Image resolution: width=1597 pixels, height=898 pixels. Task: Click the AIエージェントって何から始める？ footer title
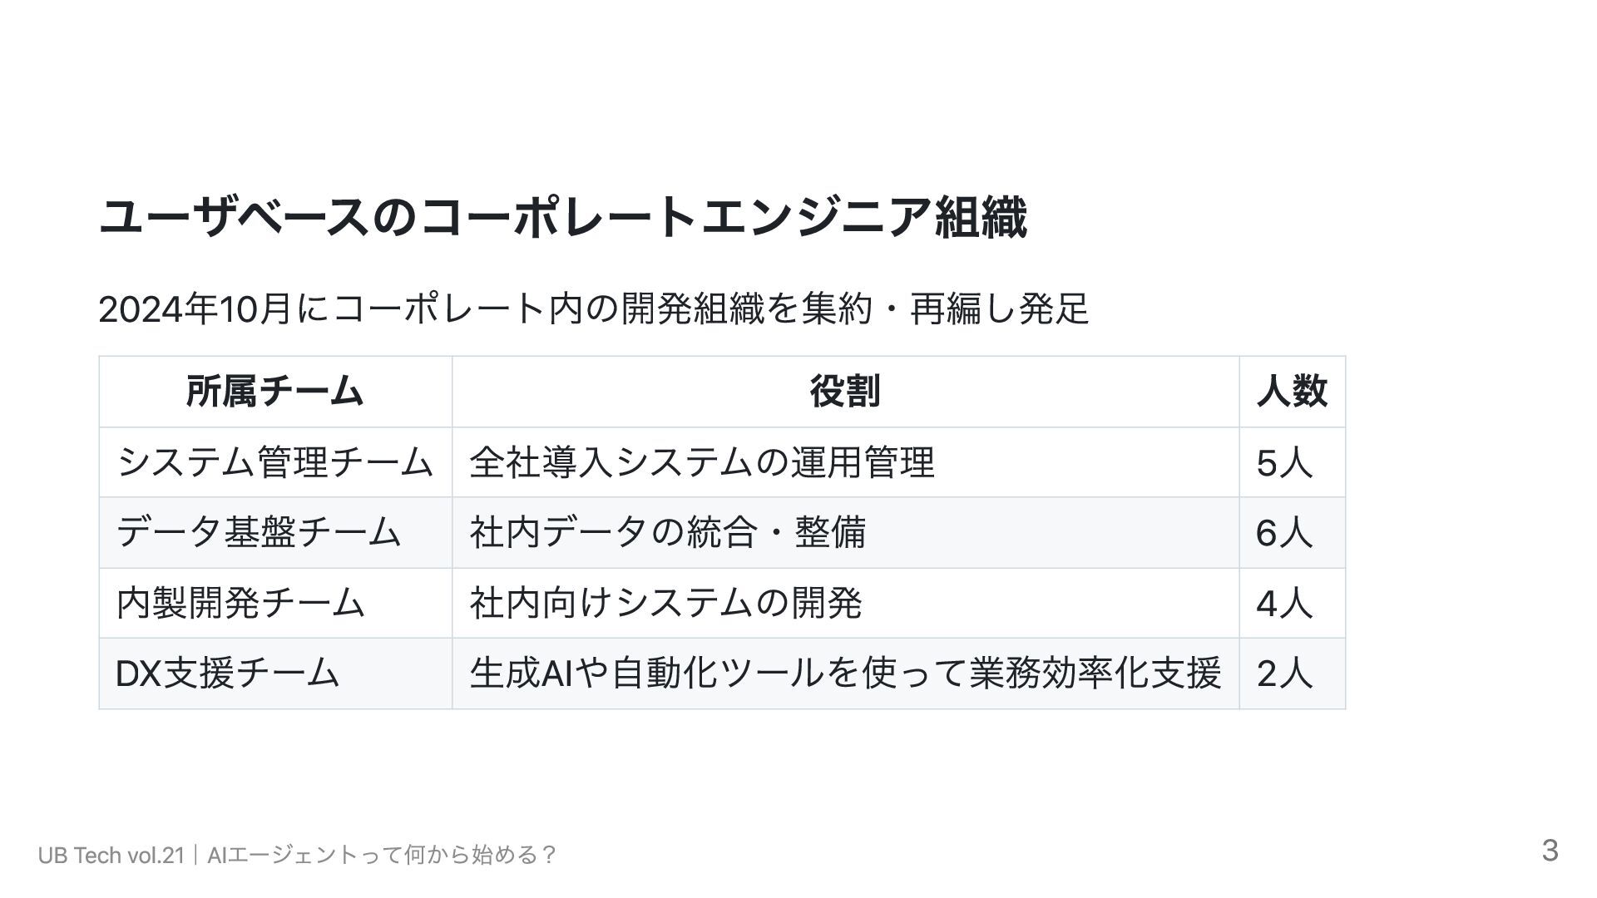[382, 855]
